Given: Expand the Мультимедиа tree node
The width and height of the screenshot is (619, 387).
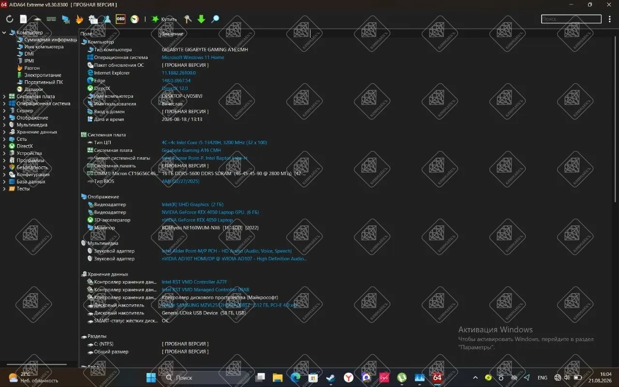Looking at the screenshot, I should pyautogui.click(x=4, y=125).
